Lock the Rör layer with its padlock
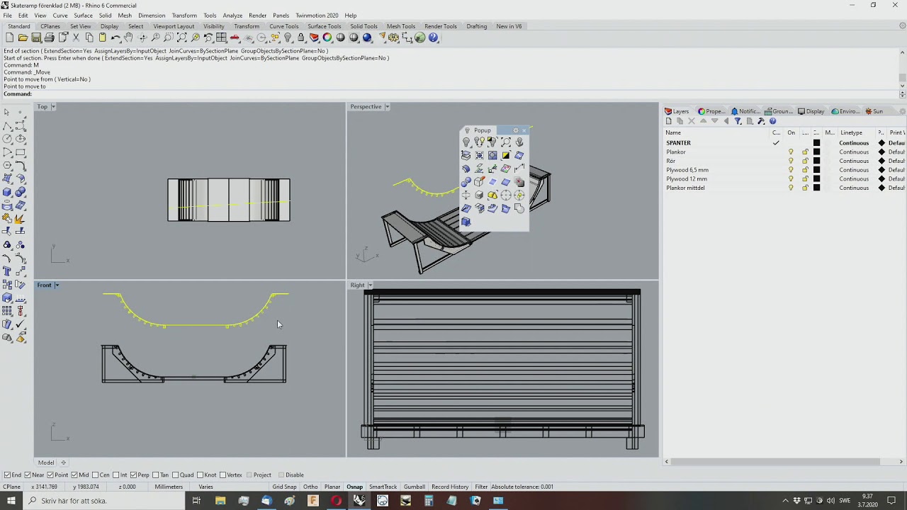The height and width of the screenshot is (510, 907). click(805, 161)
